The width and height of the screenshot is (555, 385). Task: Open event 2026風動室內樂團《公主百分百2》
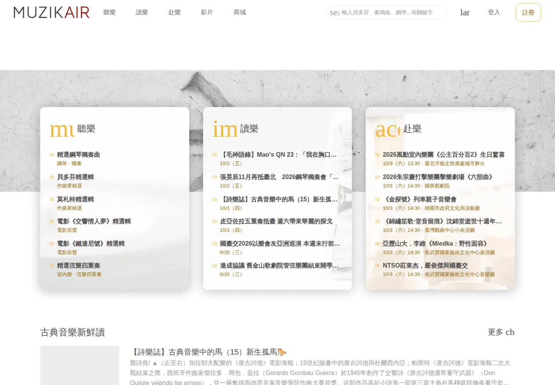pos(444,155)
